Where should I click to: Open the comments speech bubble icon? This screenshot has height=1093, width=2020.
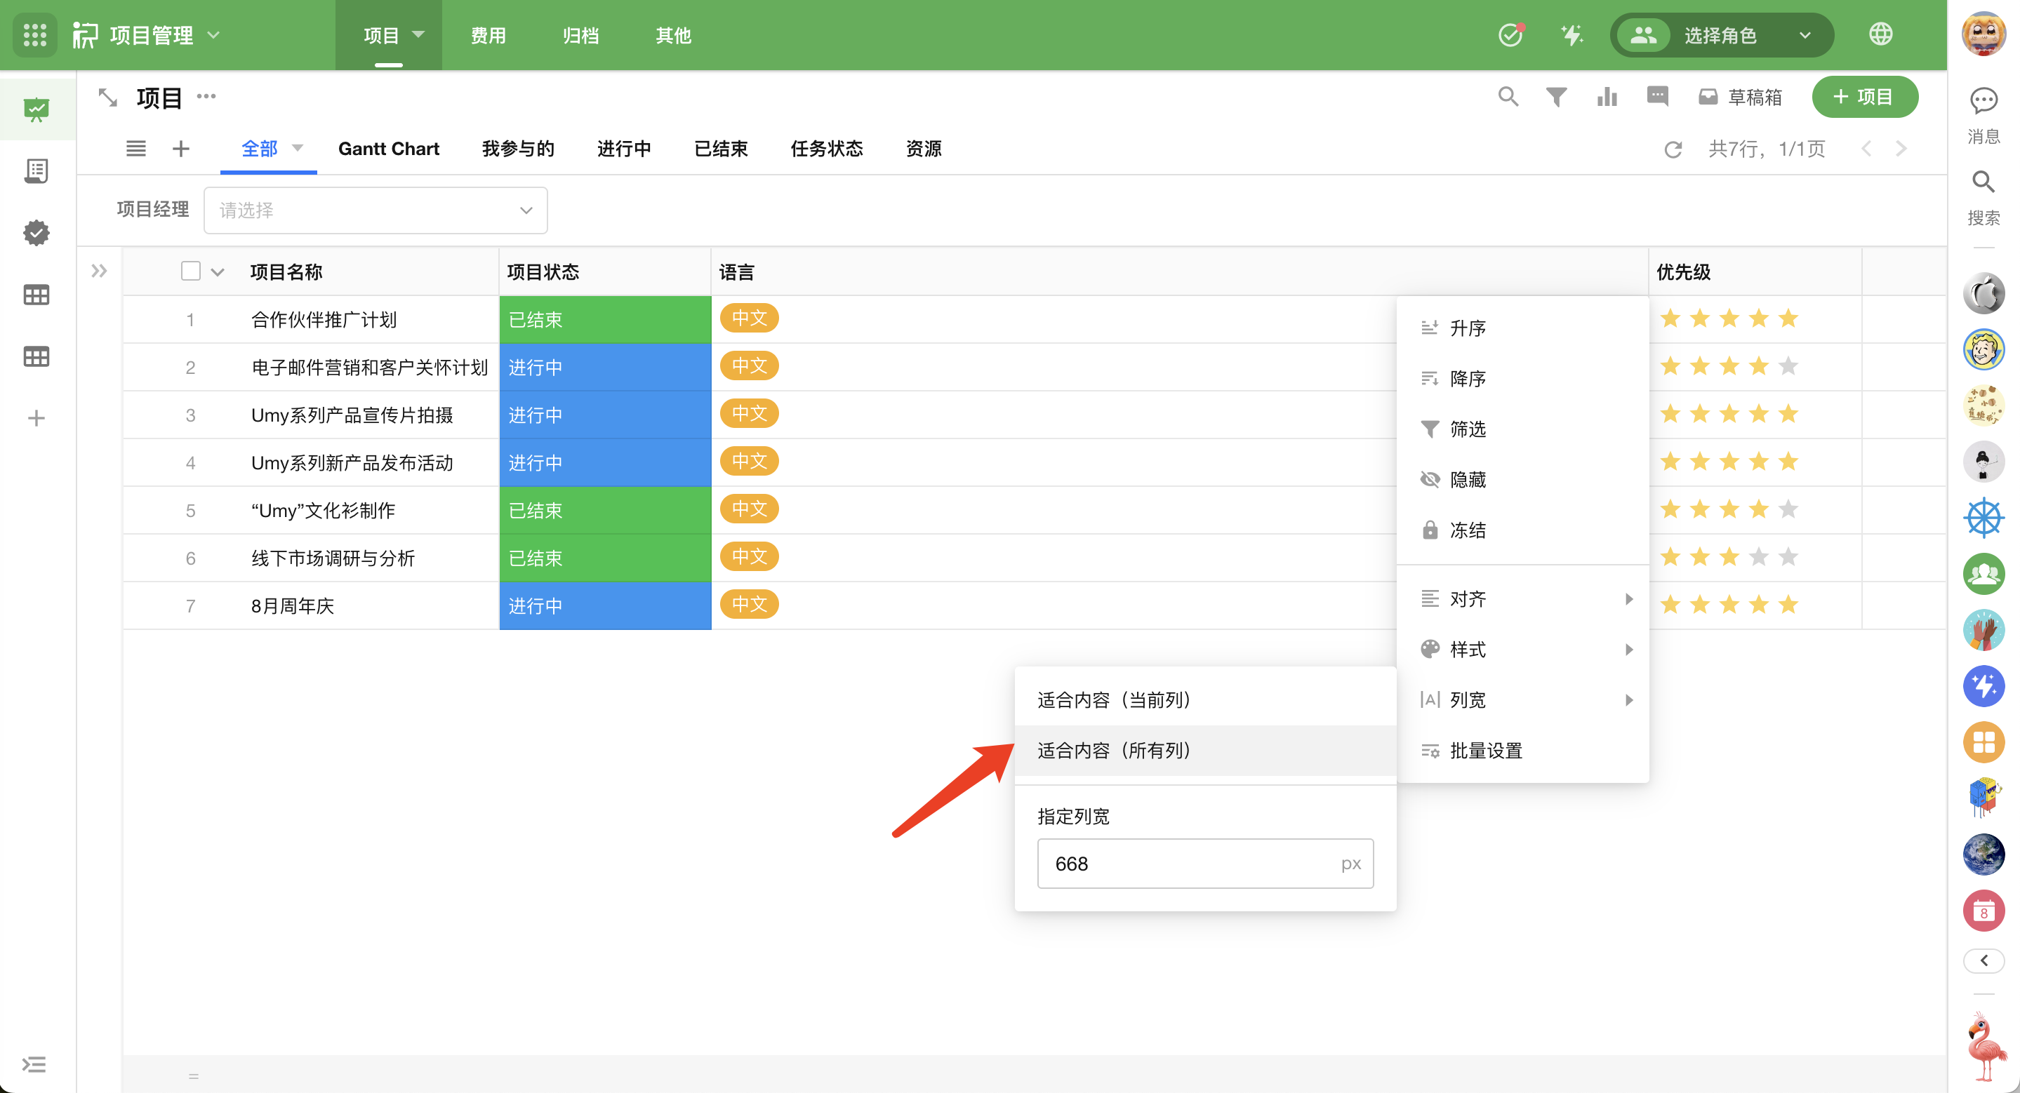[x=1657, y=96]
